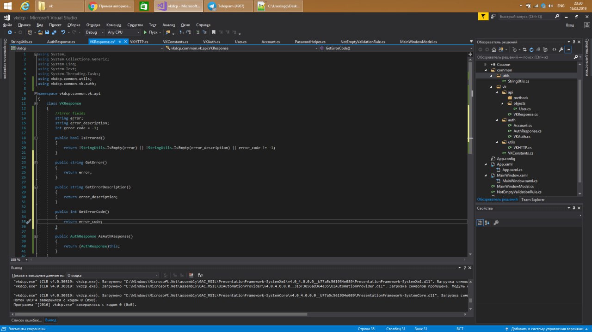The image size is (592, 332).
Task: Click Solution Explorer Home icon
Action: coord(493,49)
